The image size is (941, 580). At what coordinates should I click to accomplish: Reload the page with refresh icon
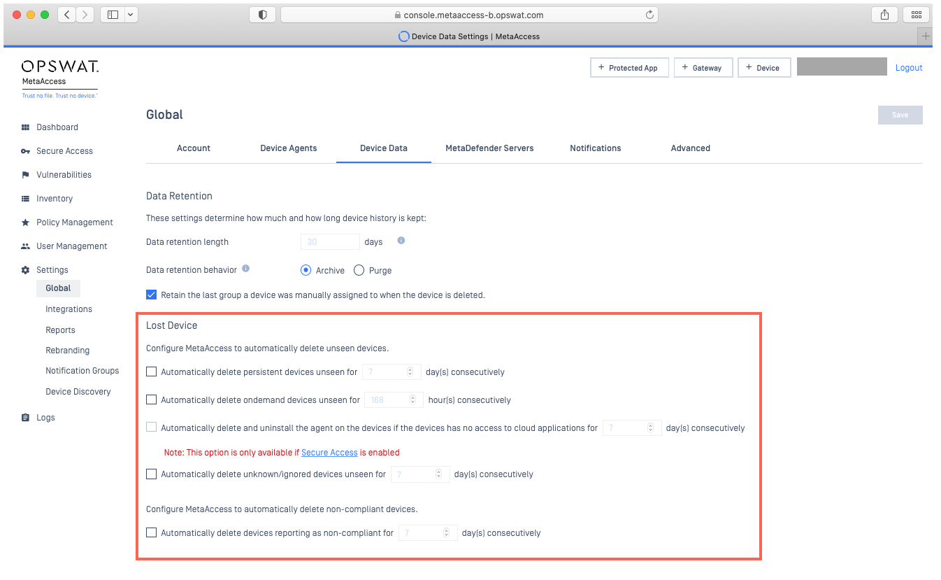(x=649, y=15)
